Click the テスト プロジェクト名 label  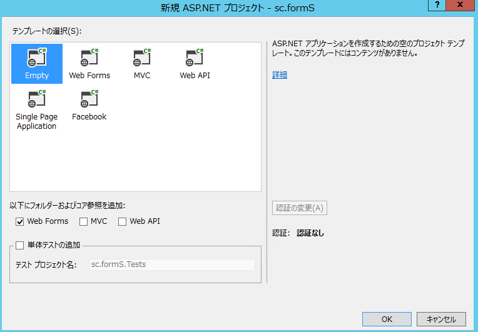(x=46, y=264)
